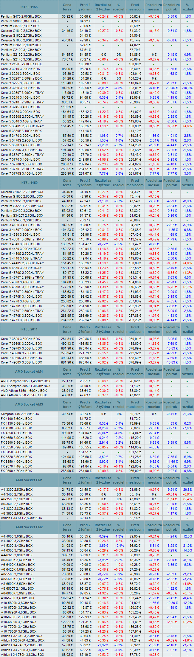The height and width of the screenshot is (657, 194).
Task: Click 'Rozdiel za polrok' header in AMD Socket AM3 table
Action: [172, 404]
